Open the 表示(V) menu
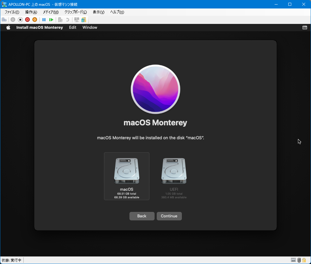 [x=99, y=12]
